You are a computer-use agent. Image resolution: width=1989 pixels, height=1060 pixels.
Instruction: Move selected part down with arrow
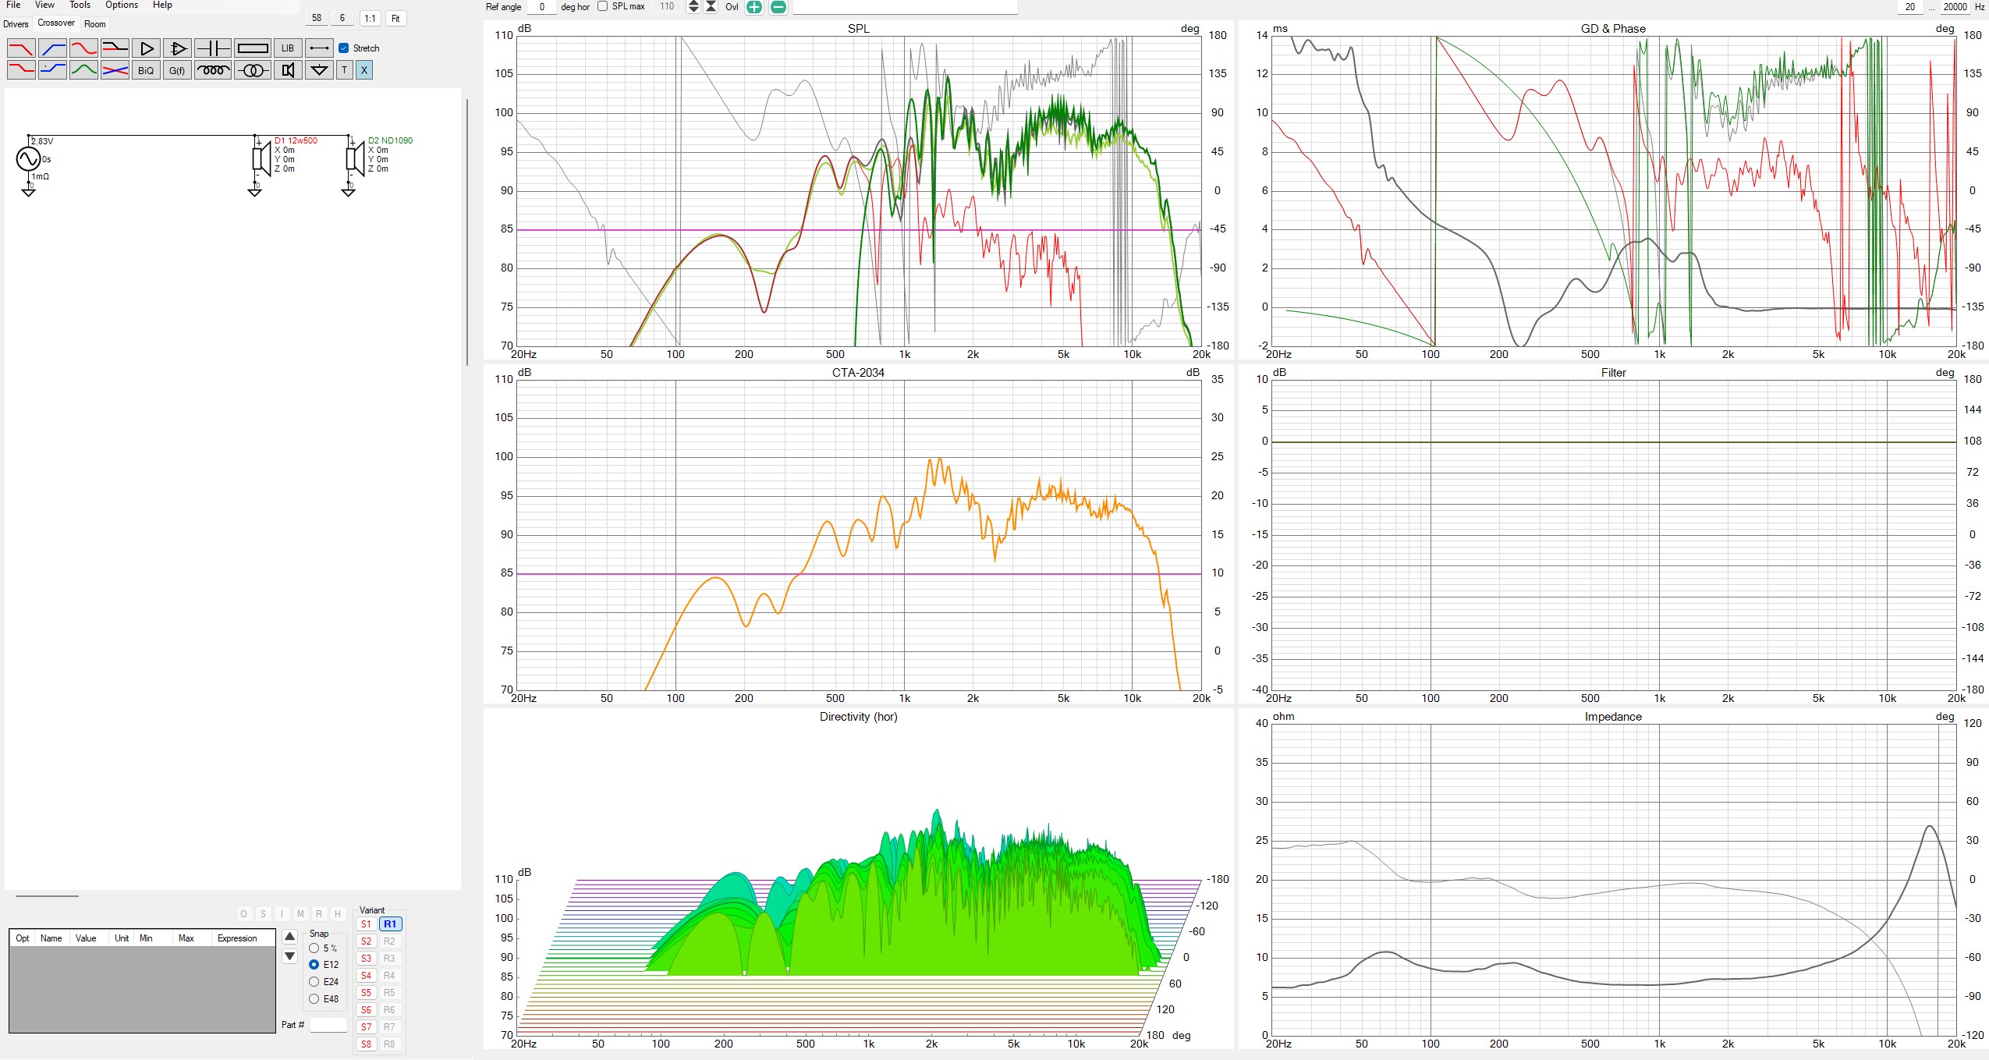coord(289,956)
